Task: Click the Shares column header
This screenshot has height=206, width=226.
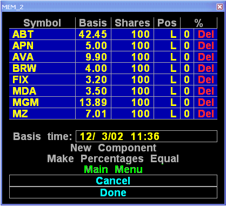Action: [132, 23]
